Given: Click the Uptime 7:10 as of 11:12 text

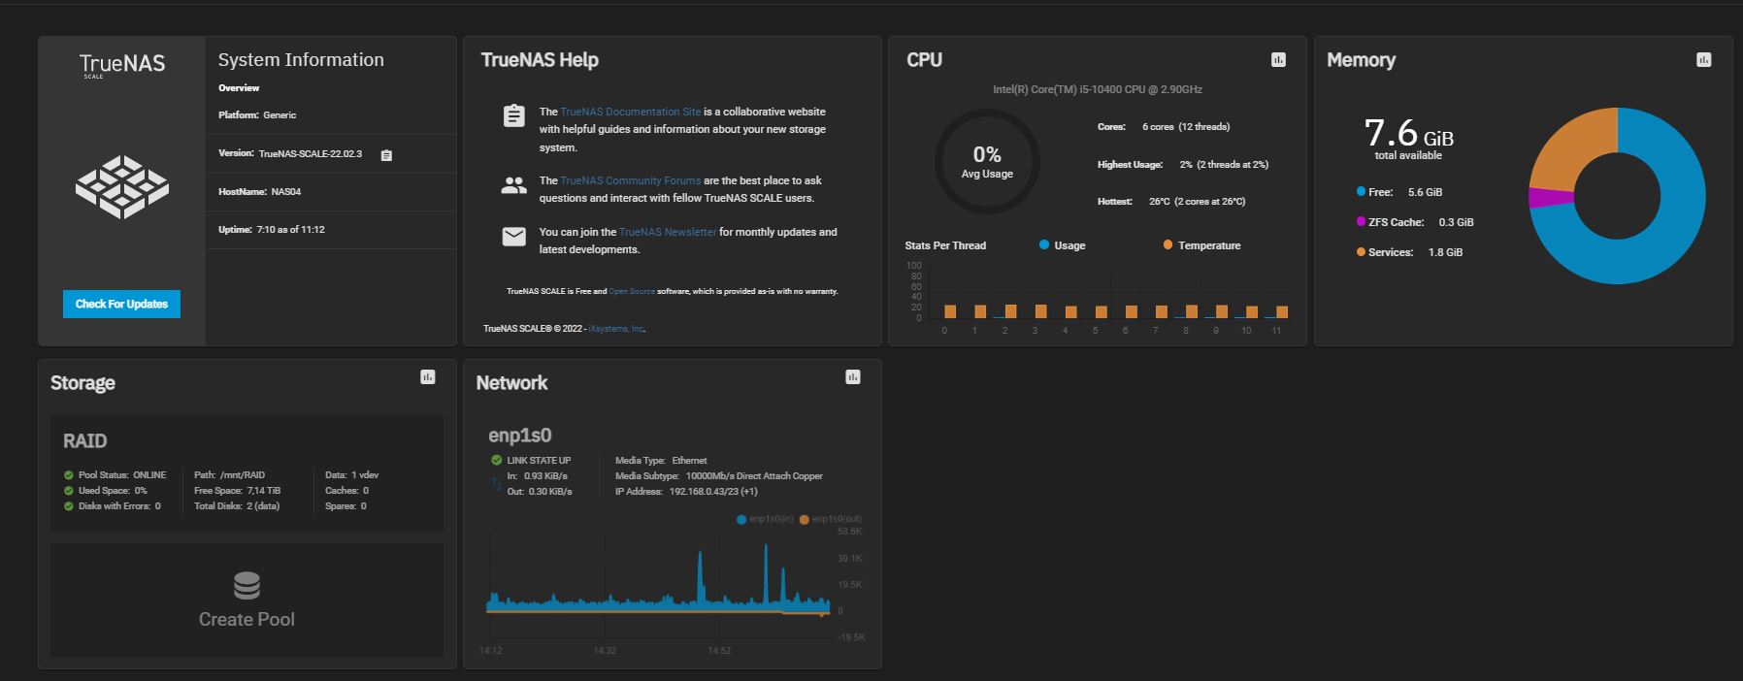Looking at the screenshot, I should click(x=272, y=230).
